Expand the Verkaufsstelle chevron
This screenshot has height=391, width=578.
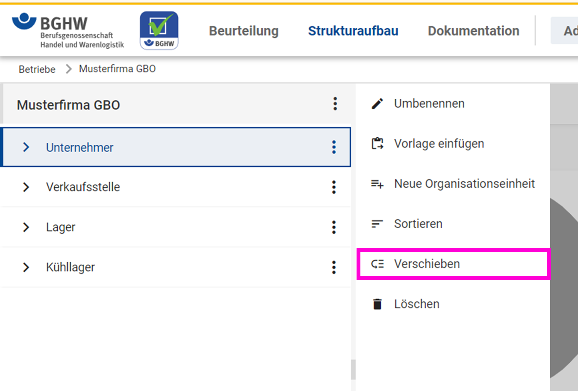(26, 187)
